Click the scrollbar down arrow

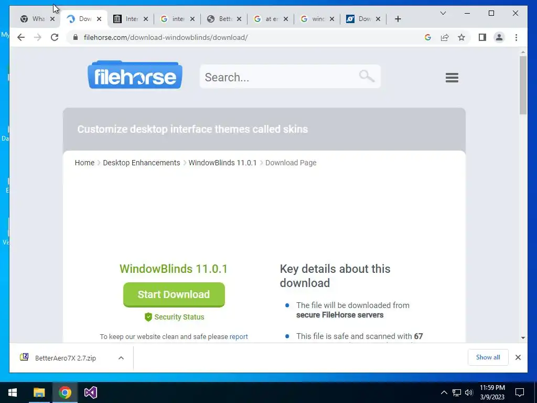[x=523, y=338]
